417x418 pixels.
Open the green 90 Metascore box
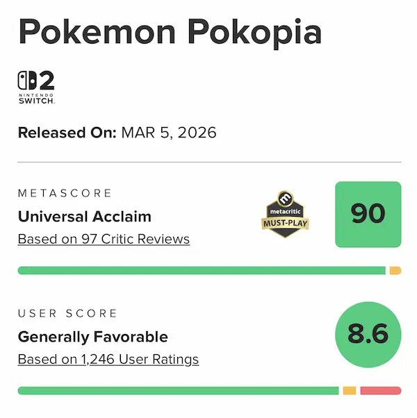coord(368,215)
